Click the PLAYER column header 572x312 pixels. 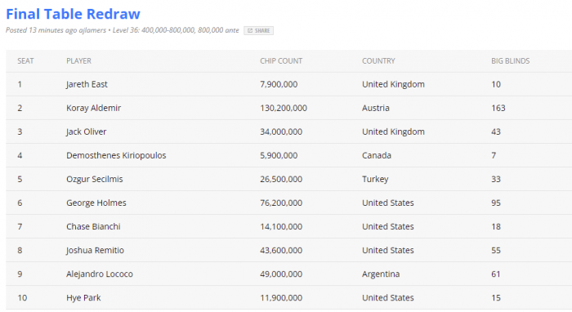(78, 61)
